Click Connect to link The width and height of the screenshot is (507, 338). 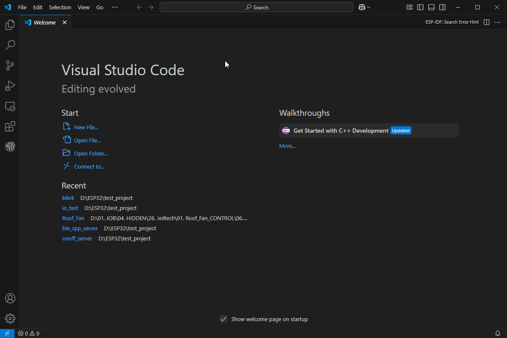(89, 166)
